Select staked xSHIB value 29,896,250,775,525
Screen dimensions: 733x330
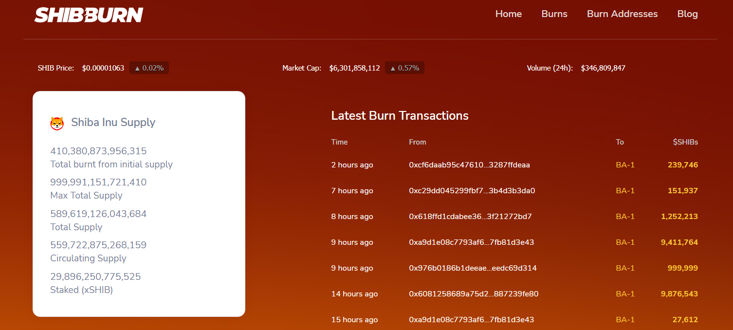(95, 277)
